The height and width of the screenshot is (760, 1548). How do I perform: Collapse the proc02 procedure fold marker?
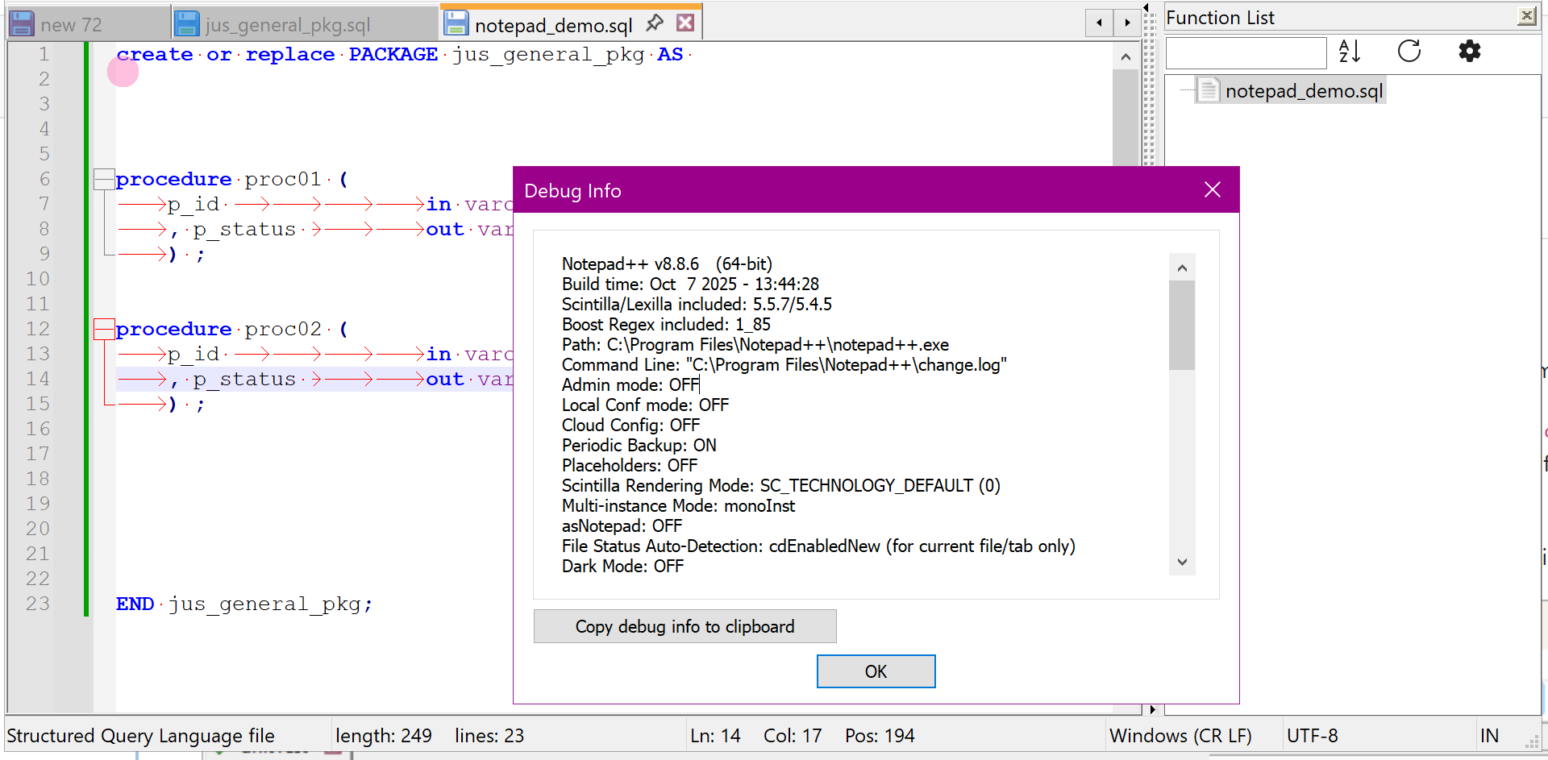click(103, 329)
